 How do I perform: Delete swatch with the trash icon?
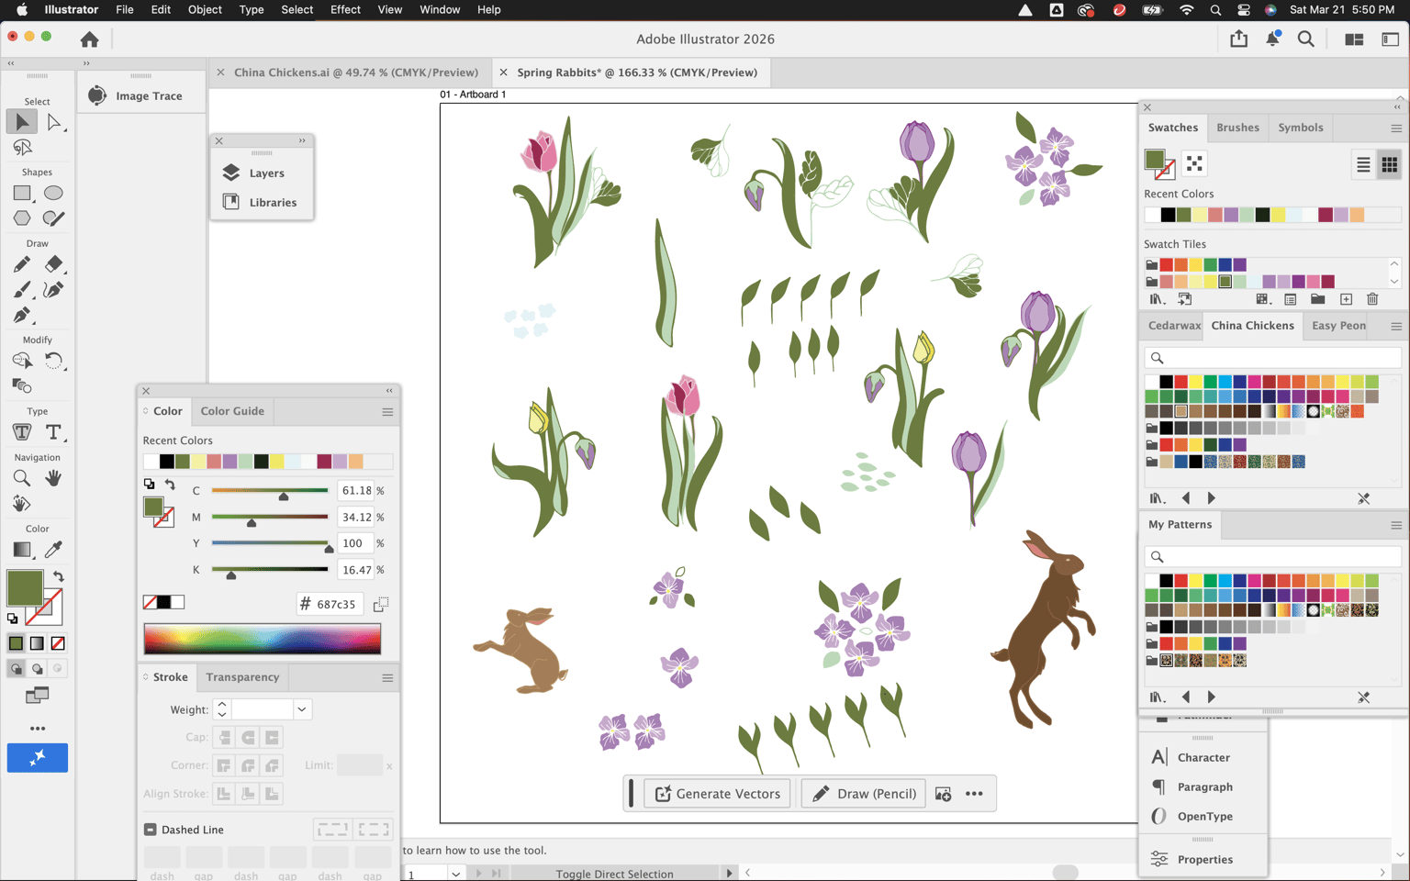click(x=1372, y=299)
